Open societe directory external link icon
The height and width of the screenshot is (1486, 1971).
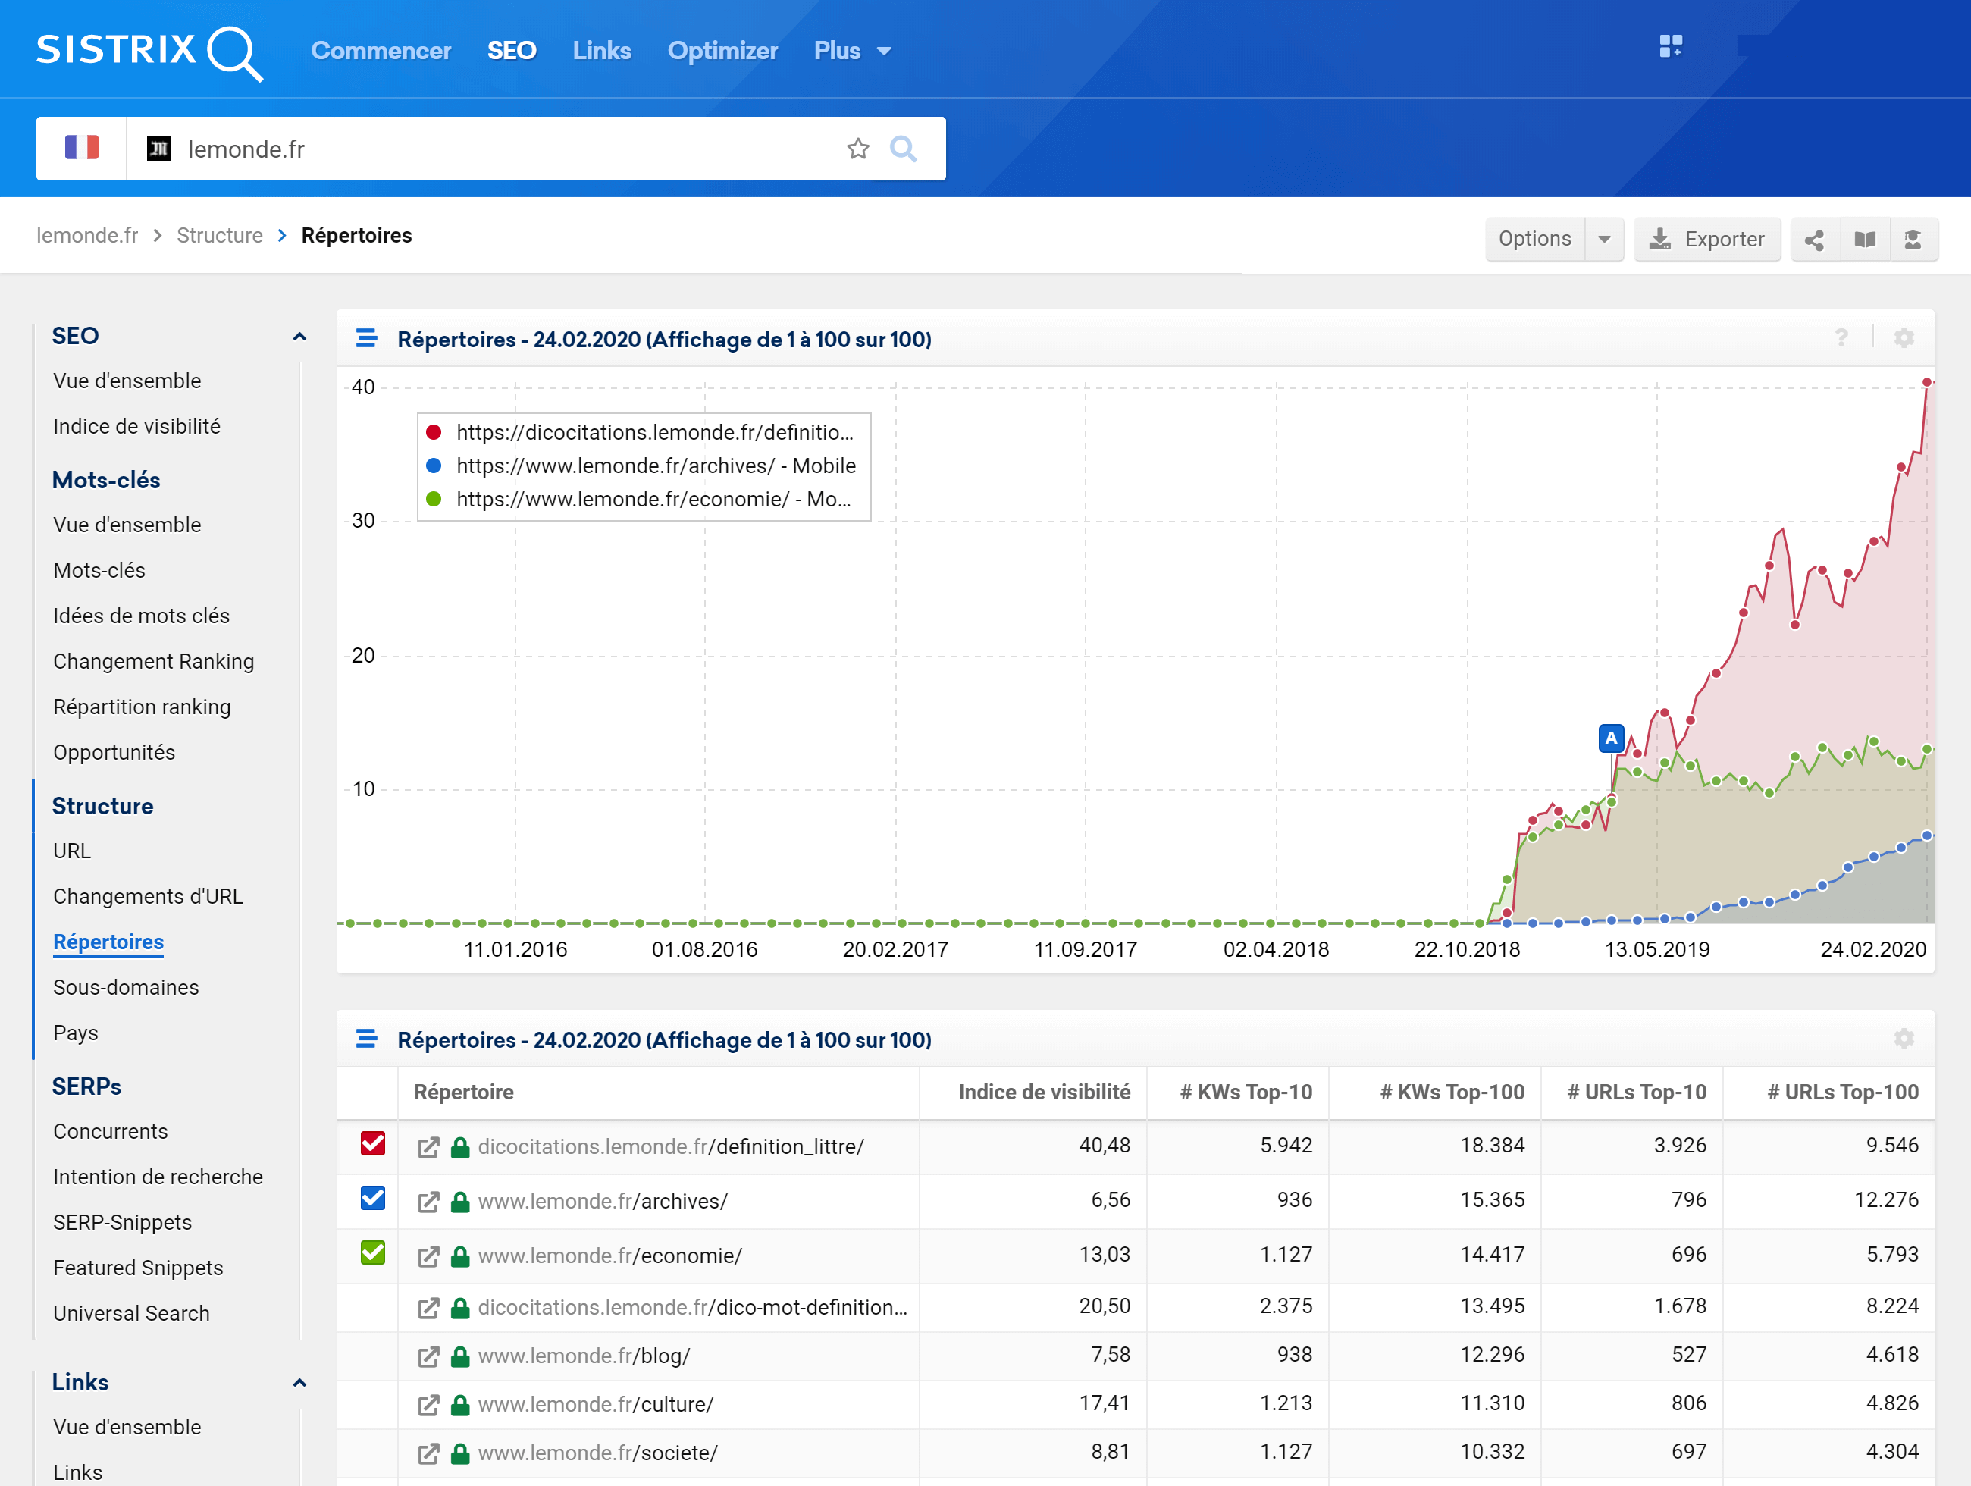[x=428, y=1454]
